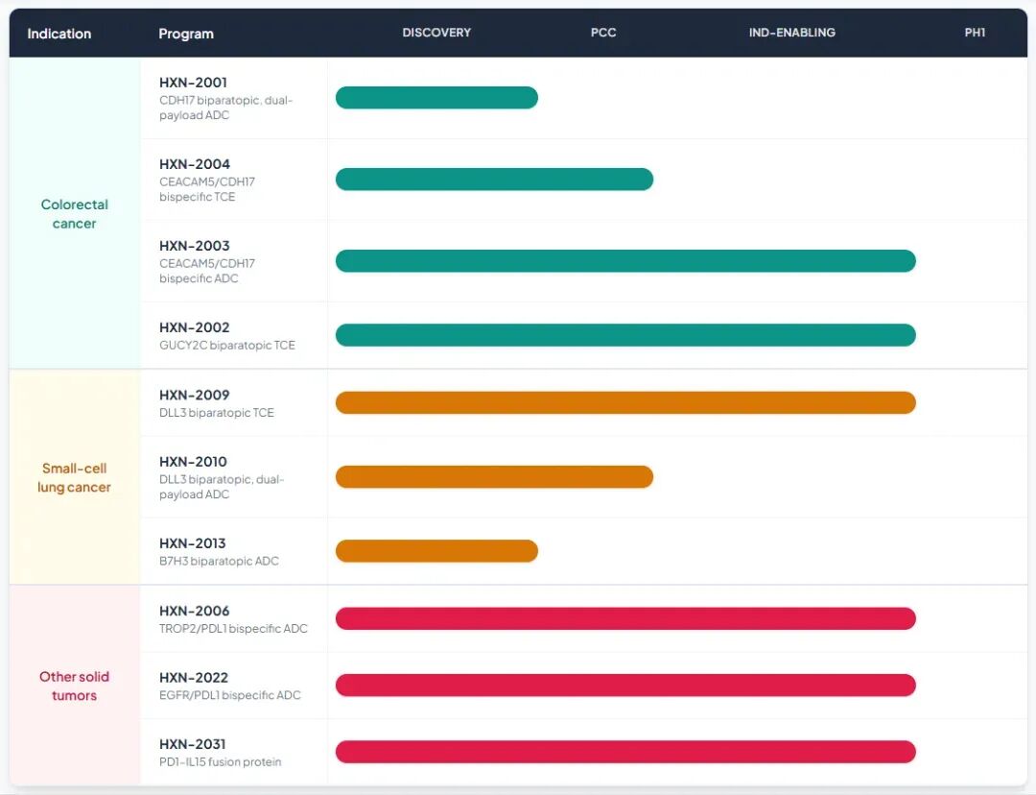
Task: Click the Colorectal cancer indication label
Action: tap(75, 214)
